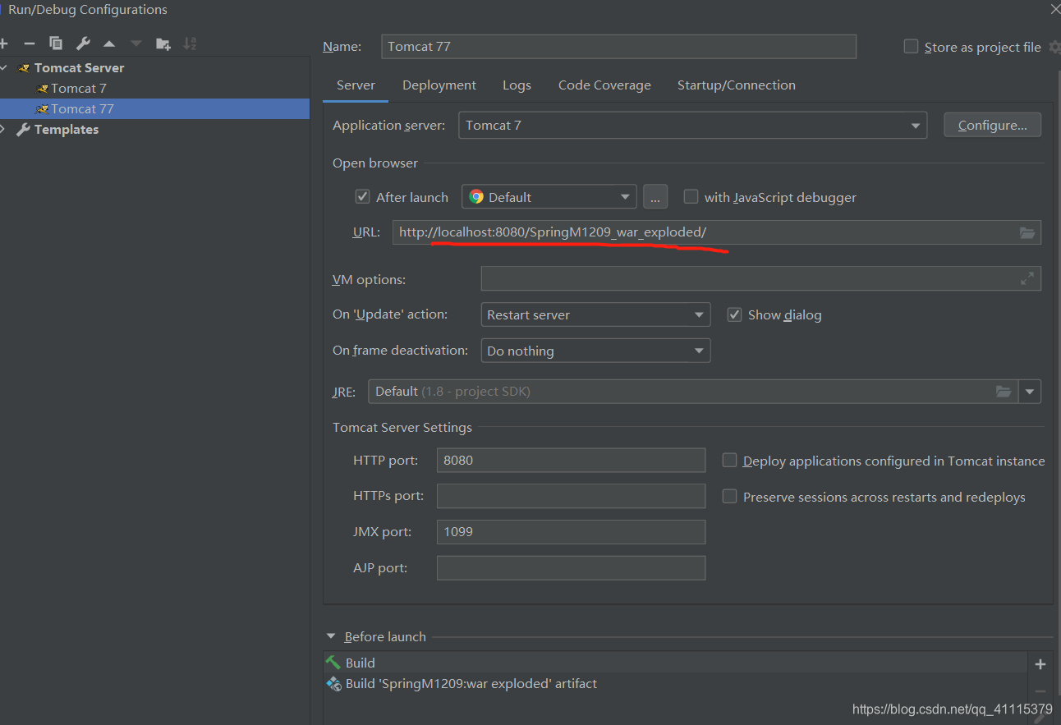Sort configurations alphabetically icon
Viewport: 1061px width, 725px height.
point(190,44)
